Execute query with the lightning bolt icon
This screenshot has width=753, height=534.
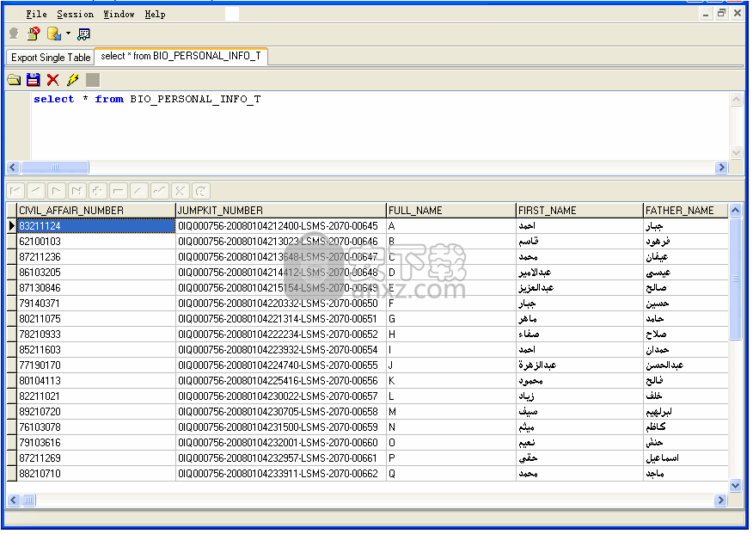pos(72,80)
